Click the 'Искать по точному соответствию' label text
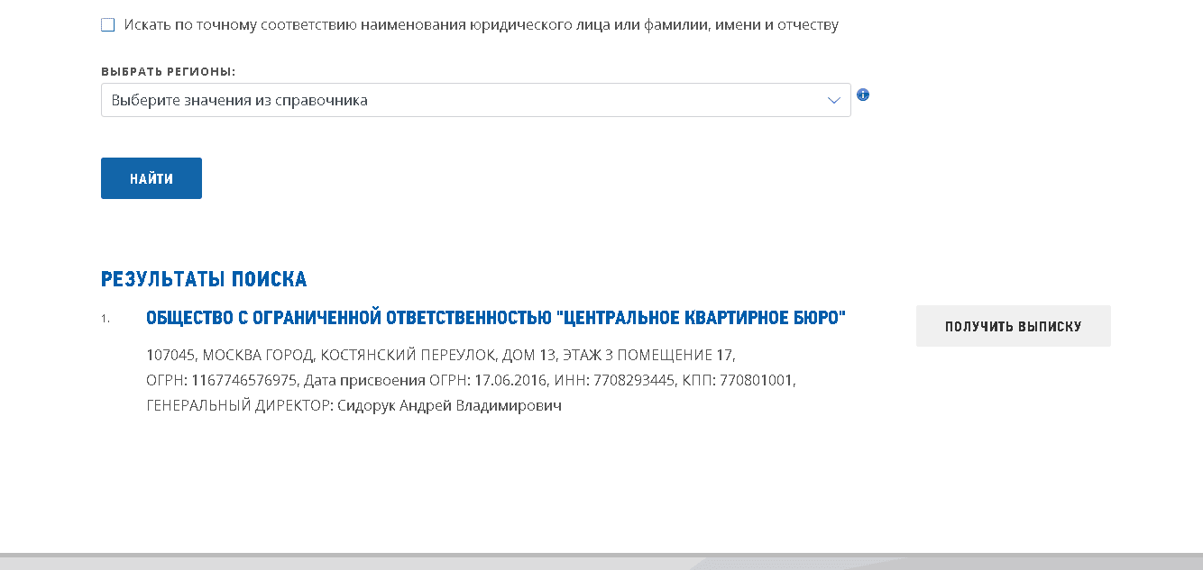Viewport: 1203px width, 570px height. click(x=482, y=25)
